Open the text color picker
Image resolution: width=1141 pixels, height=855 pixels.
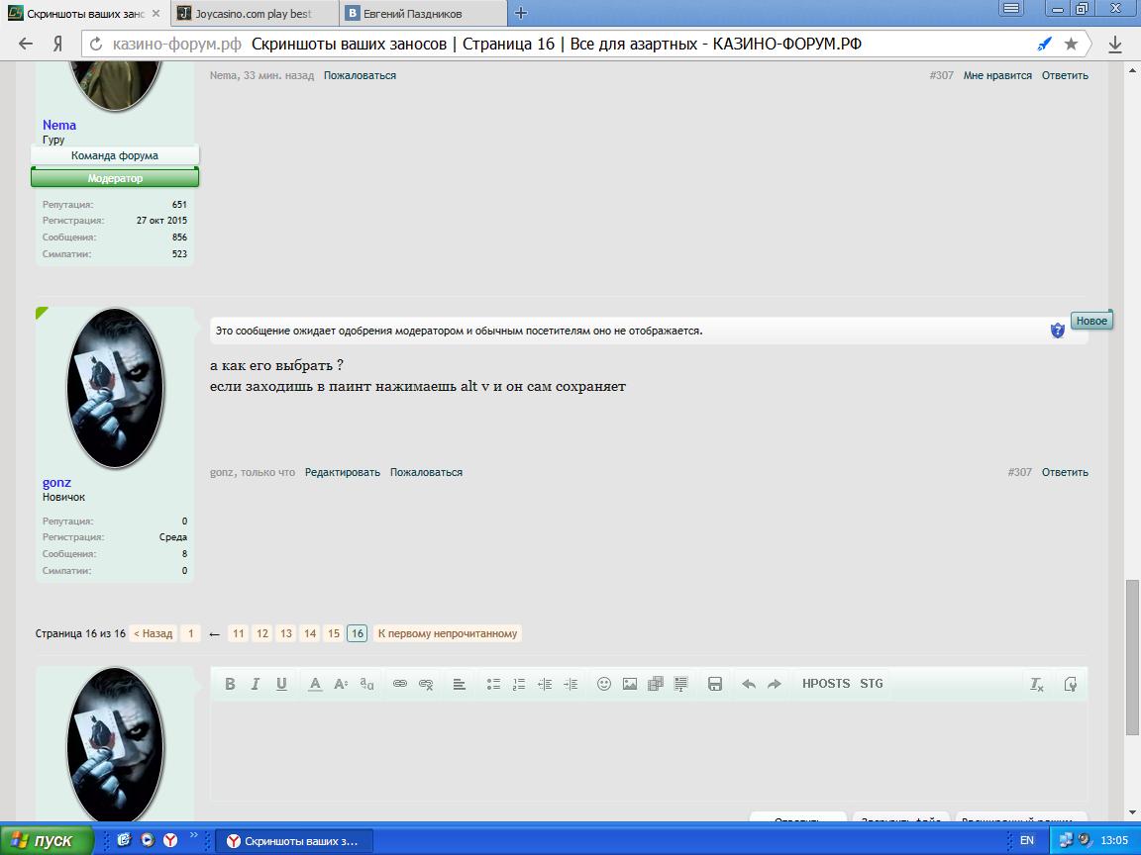click(x=315, y=684)
